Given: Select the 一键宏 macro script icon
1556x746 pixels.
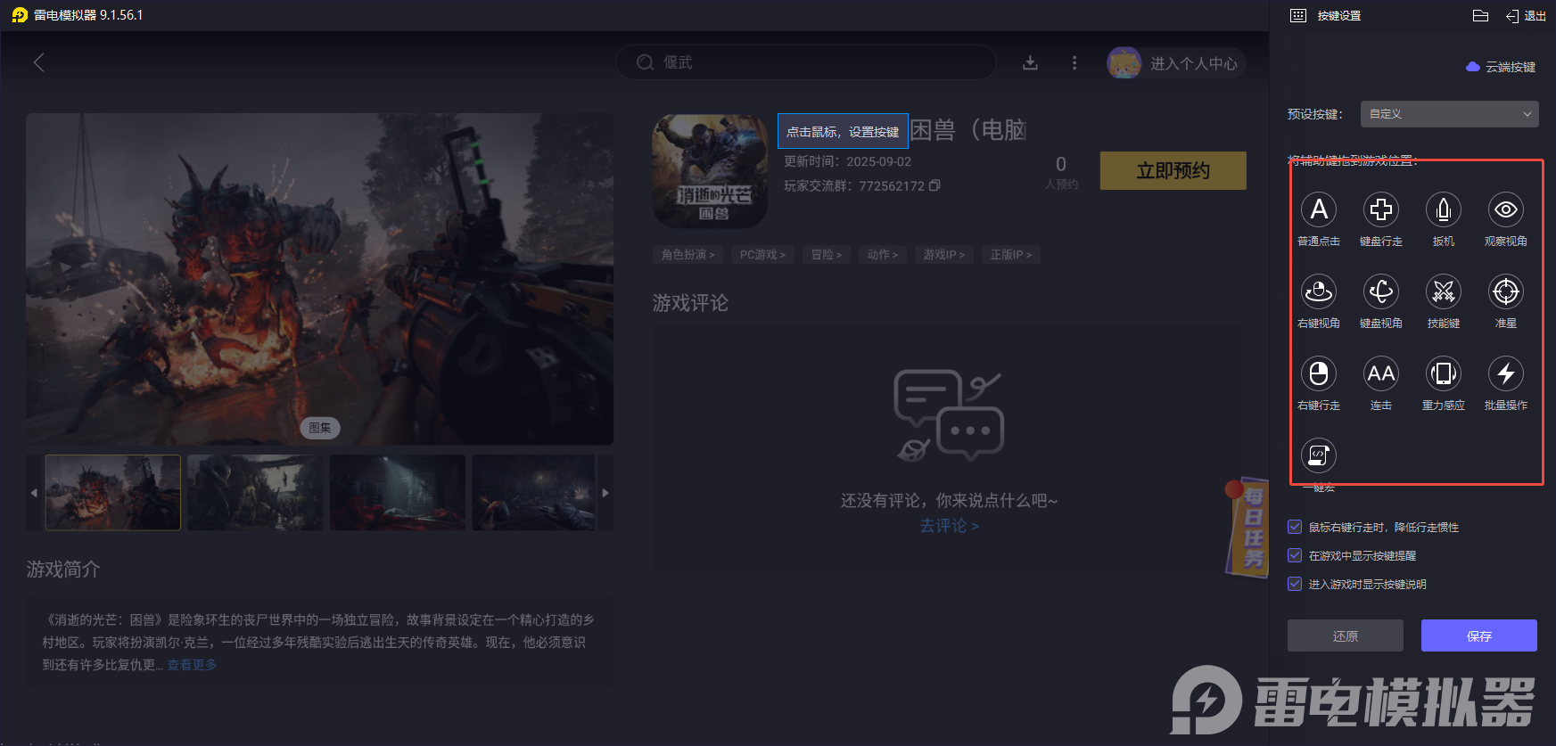Looking at the screenshot, I should pos(1319,455).
